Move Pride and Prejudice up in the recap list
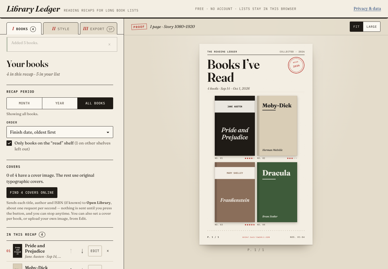The height and width of the screenshot is (269, 388). pyautogui.click(x=71, y=251)
